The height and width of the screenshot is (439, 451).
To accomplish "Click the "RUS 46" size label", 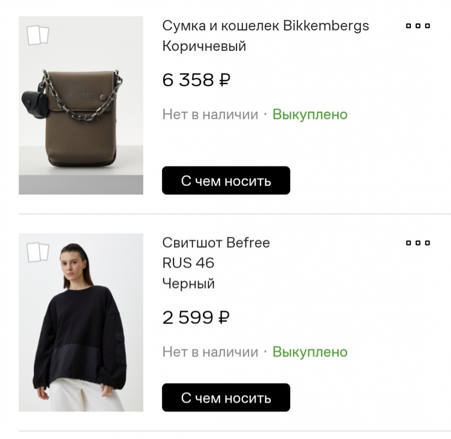I will point(188,263).
